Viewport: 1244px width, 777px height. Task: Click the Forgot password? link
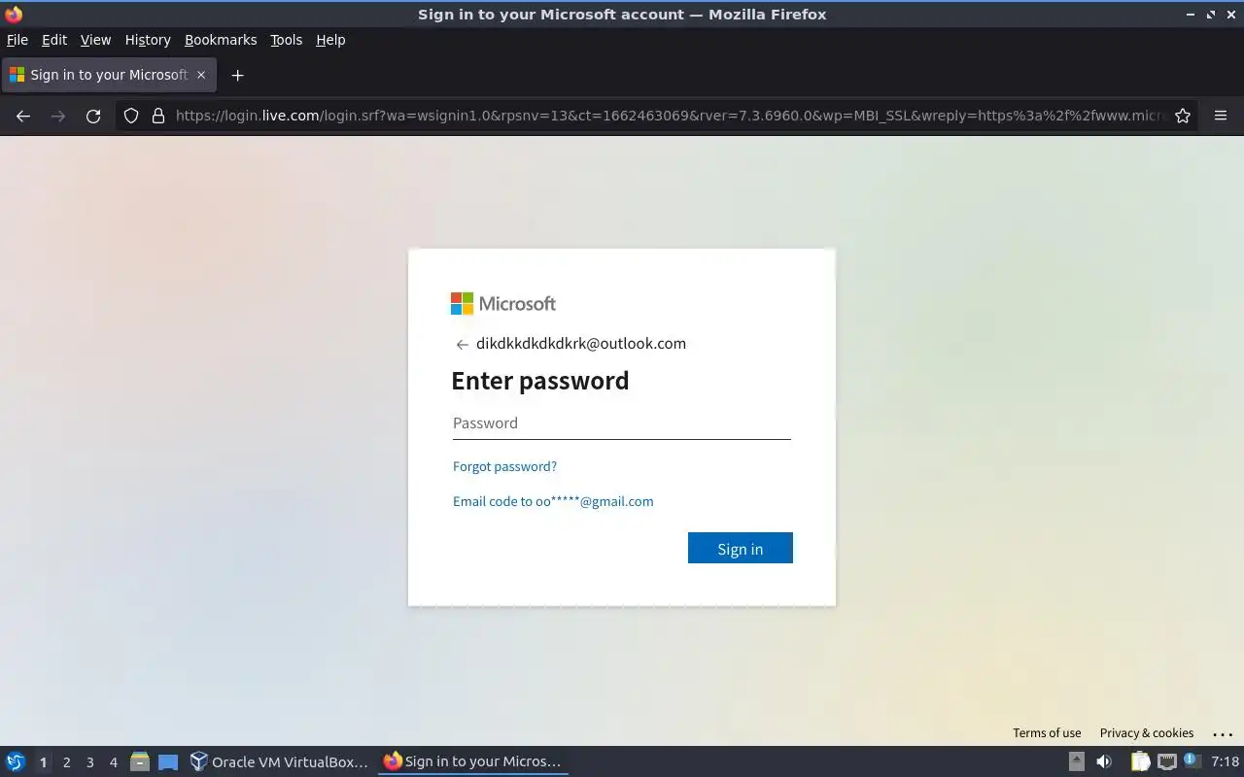click(504, 466)
